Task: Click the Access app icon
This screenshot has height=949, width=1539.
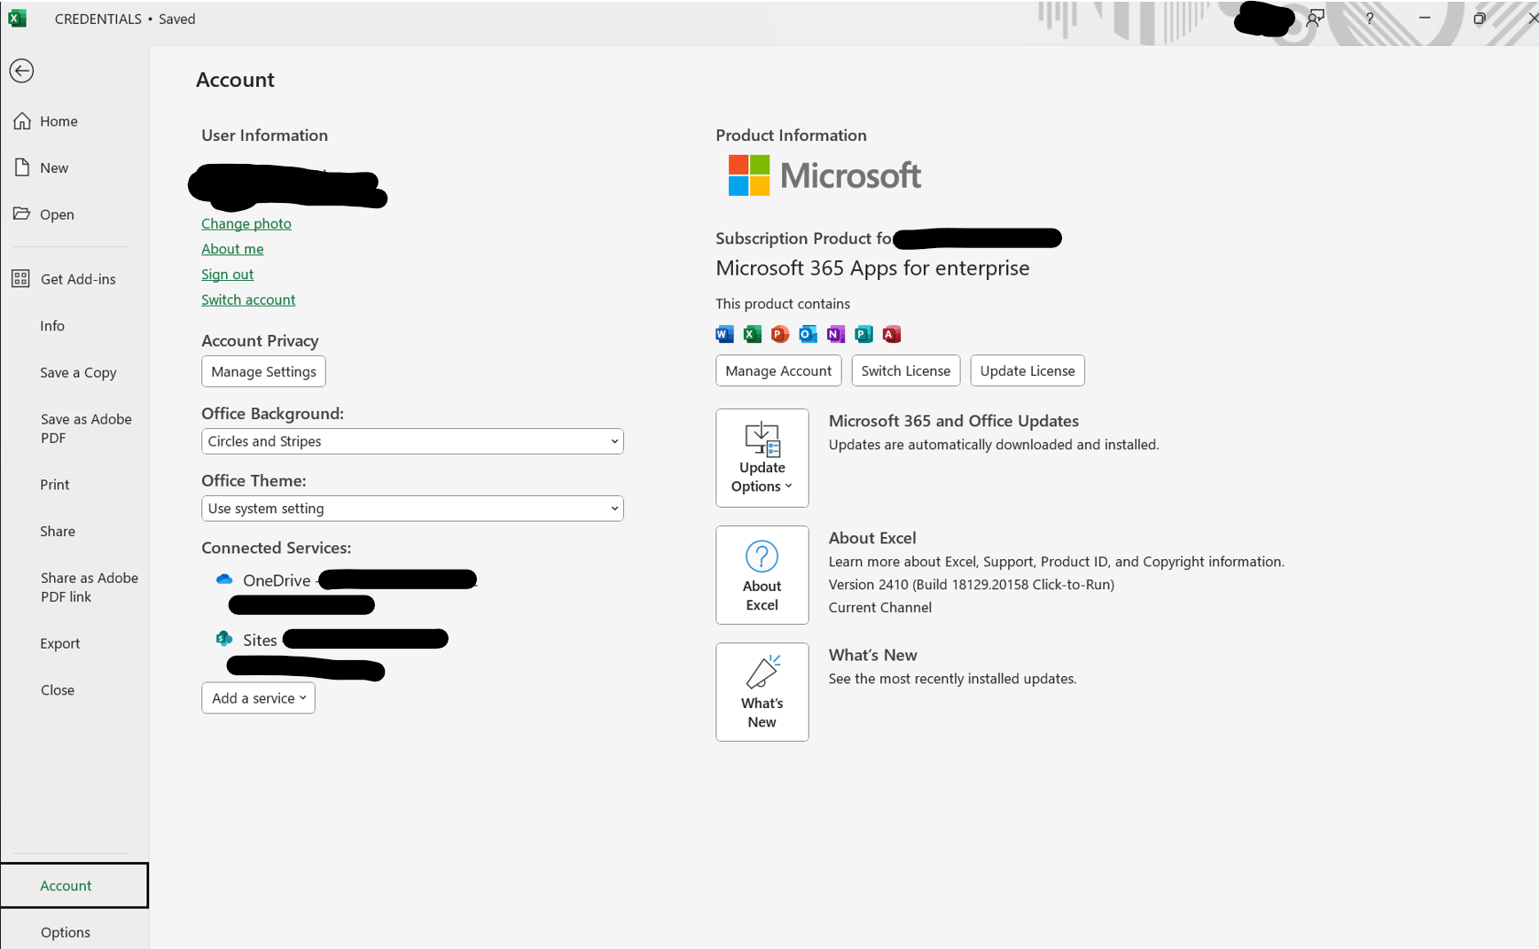Action: [891, 334]
